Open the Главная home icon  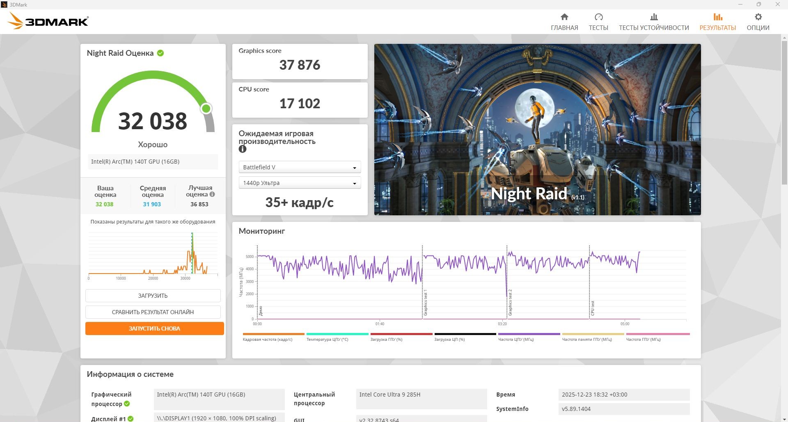point(564,17)
